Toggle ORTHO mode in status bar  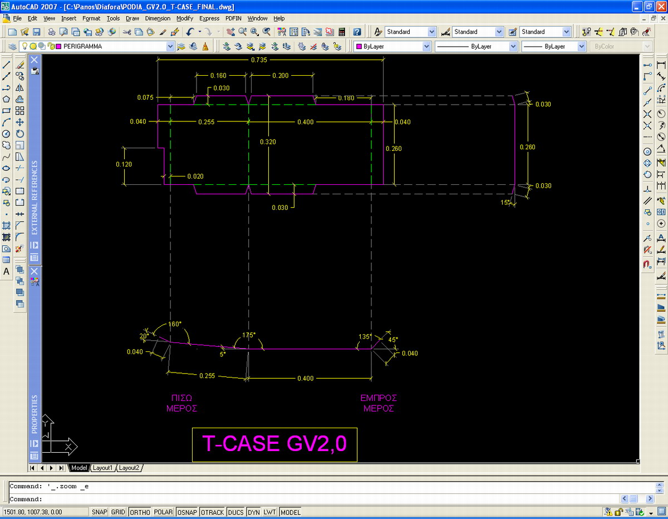click(x=140, y=512)
